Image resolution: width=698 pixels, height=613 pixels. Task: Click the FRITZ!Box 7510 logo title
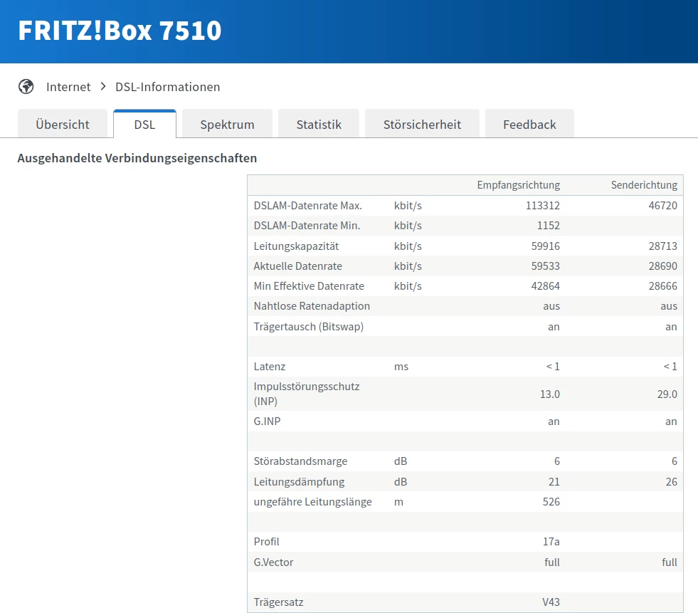click(x=120, y=31)
